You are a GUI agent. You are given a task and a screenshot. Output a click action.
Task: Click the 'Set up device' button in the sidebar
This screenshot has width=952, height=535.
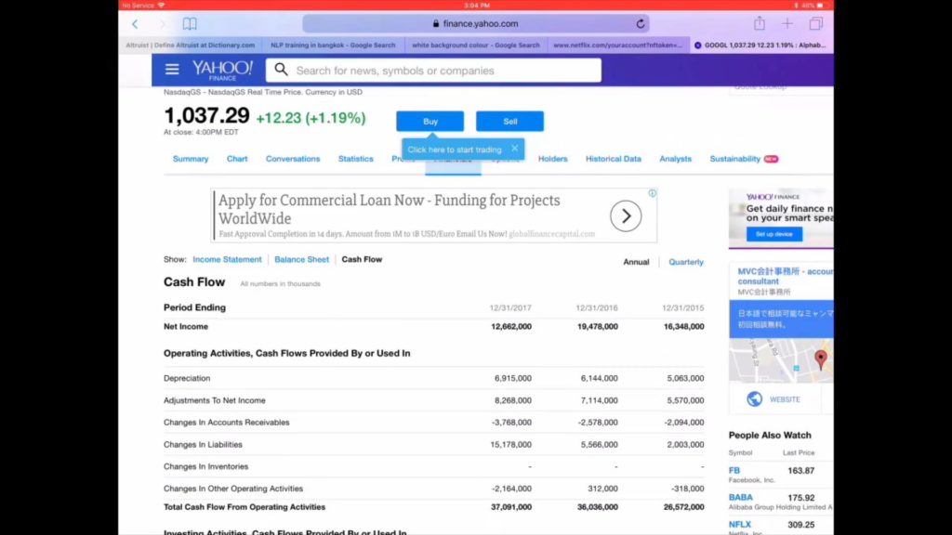pos(774,234)
